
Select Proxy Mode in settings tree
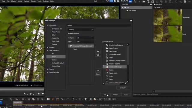pyautogui.click(x=55, y=41)
